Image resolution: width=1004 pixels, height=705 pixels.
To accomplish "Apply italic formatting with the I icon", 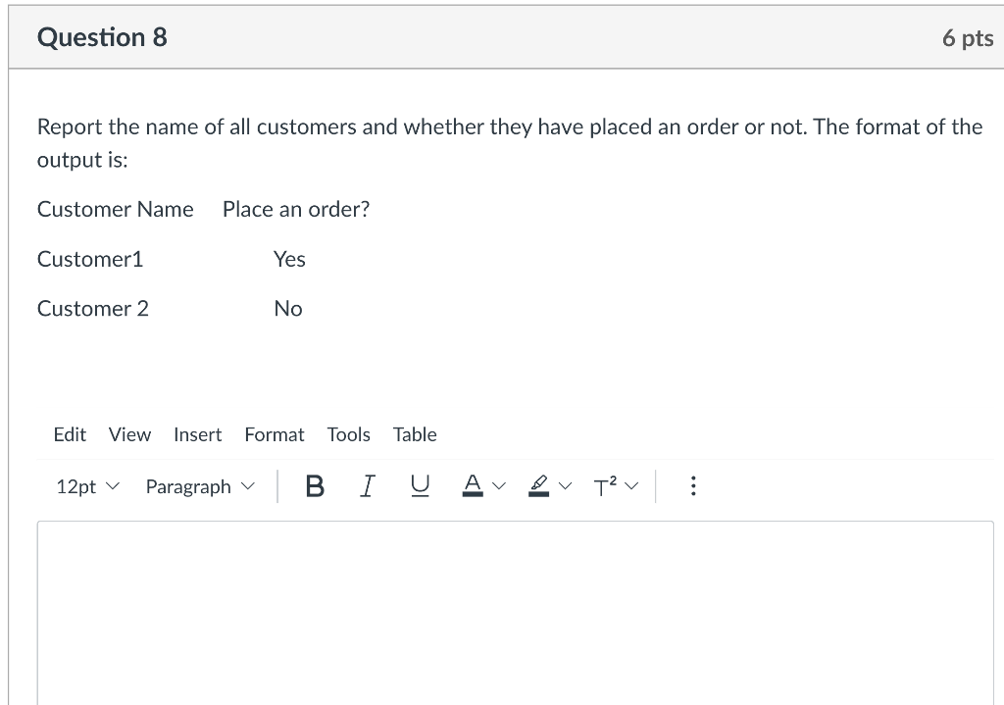I will pyautogui.click(x=367, y=486).
